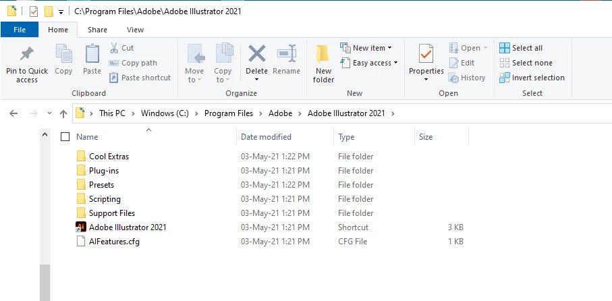Sort by Date modified column header
The width and height of the screenshot is (612, 301).
266,136
